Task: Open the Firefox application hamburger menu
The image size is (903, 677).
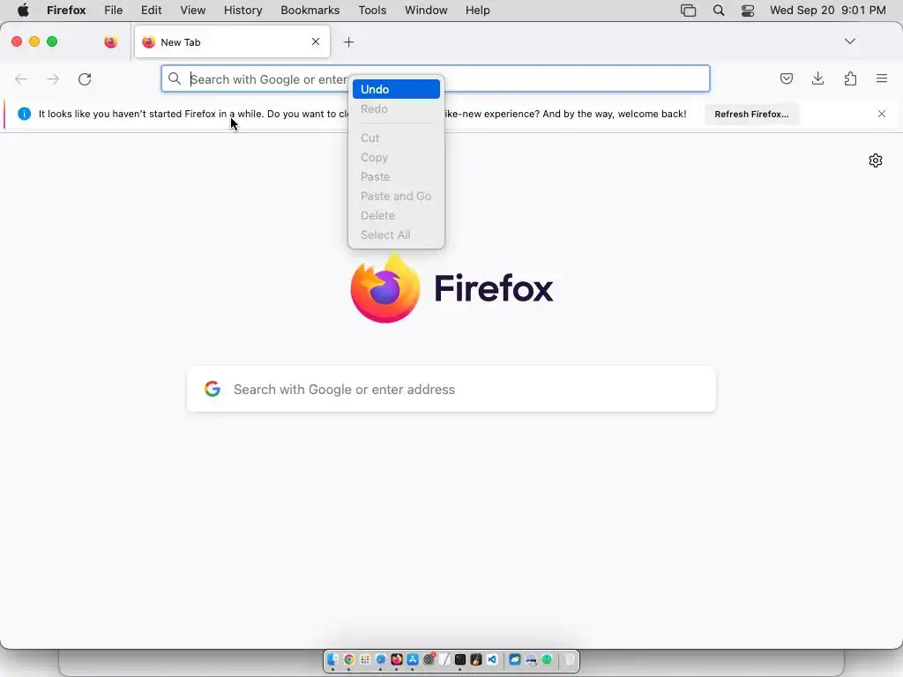Action: point(882,78)
